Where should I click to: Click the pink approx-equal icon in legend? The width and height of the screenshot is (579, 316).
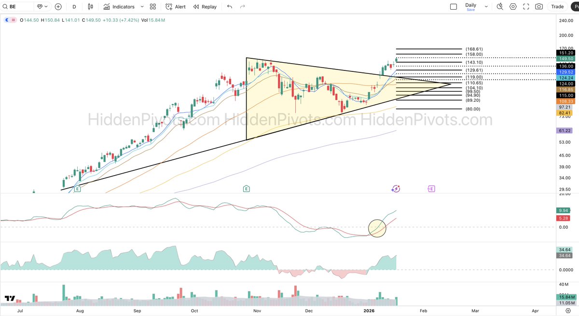tap(13, 20)
